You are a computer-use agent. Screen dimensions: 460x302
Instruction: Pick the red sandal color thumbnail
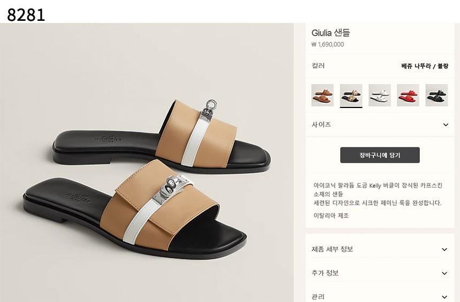tap(408, 95)
